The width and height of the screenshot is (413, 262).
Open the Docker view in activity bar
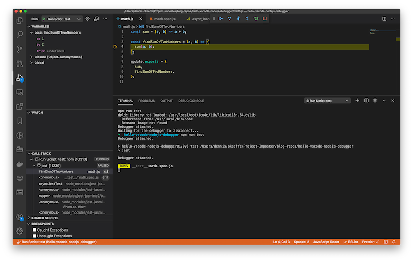pyautogui.click(x=20, y=164)
